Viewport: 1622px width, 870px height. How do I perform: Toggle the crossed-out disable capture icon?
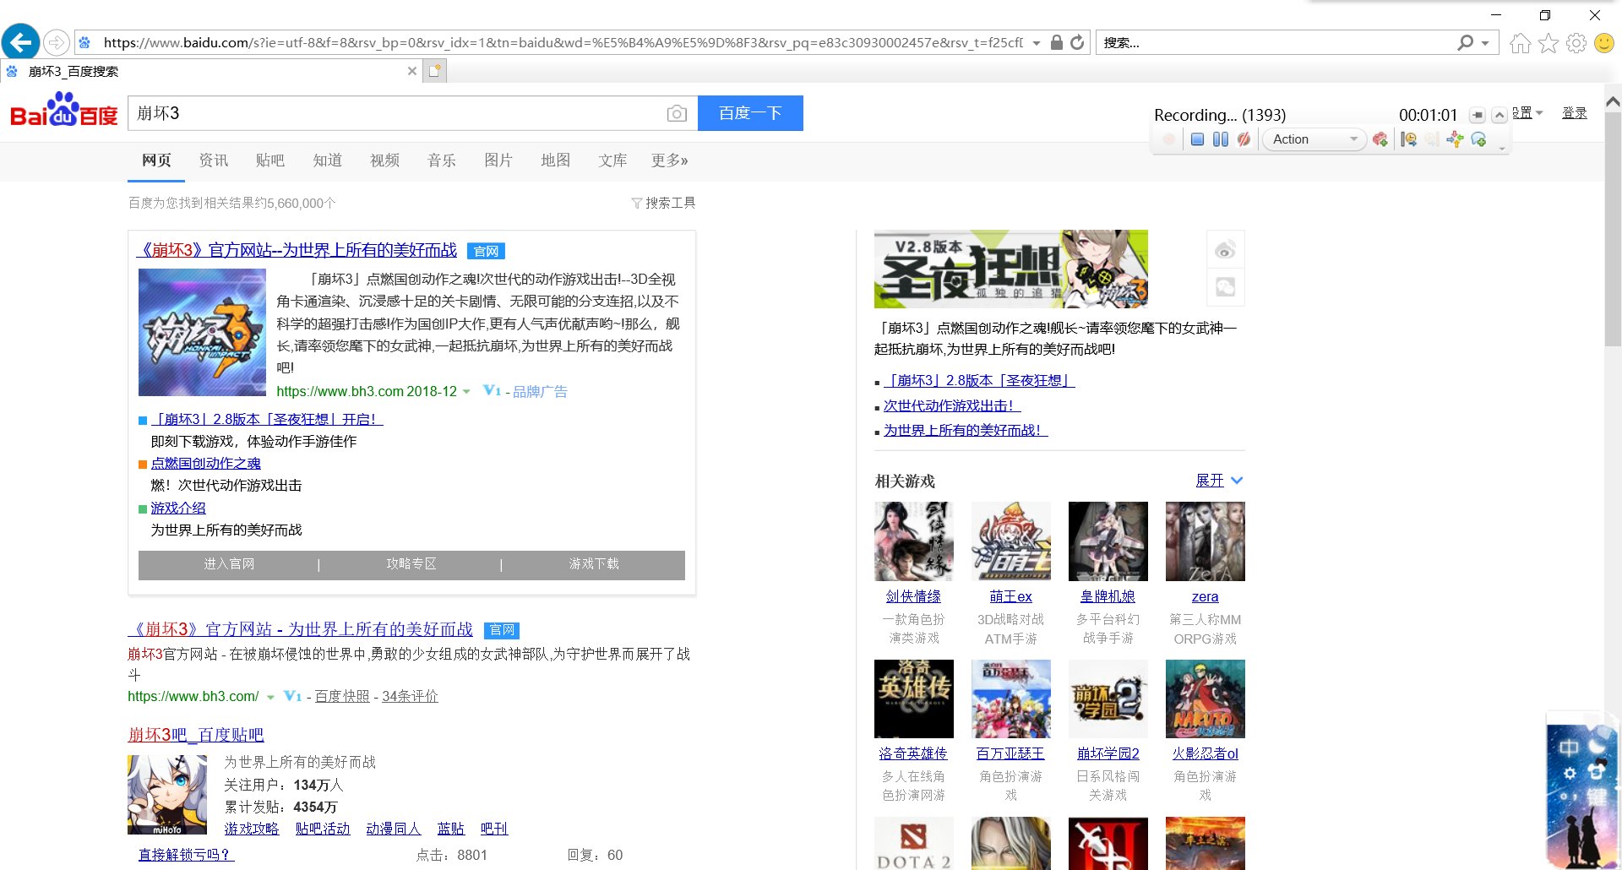(1244, 139)
